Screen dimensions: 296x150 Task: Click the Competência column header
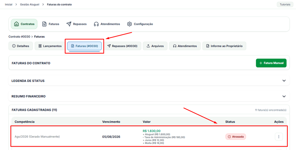pos(25,122)
